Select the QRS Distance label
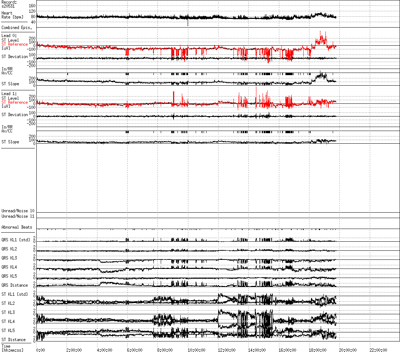 (15, 285)
